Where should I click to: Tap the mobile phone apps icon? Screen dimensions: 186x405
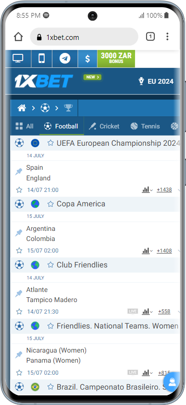[x=41, y=59]
